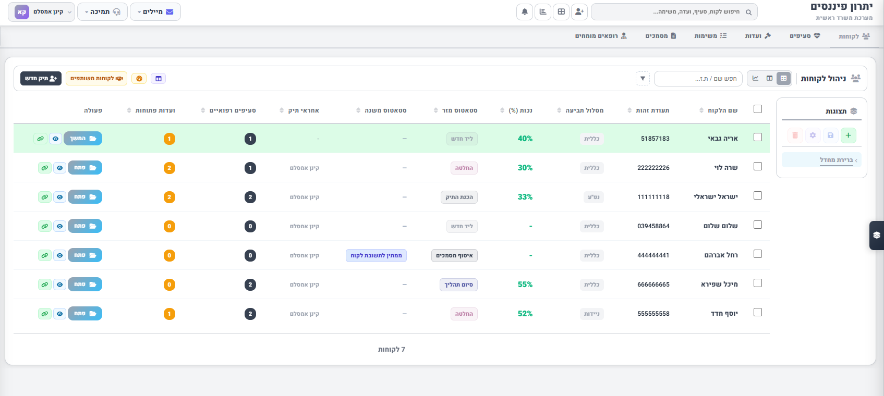Open the קינן אמסלם user menu
The image size is (884, 396).
[41, 12]
